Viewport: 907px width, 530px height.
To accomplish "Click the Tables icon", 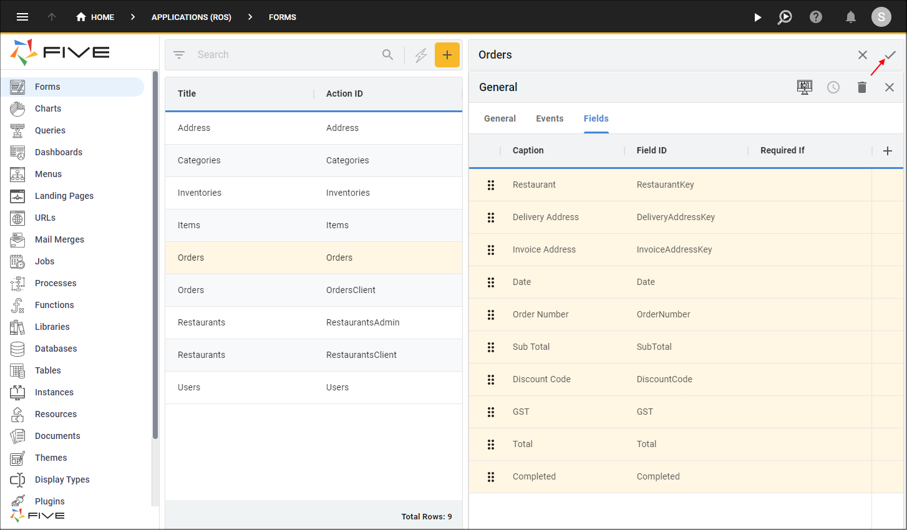I will point(17,370).
